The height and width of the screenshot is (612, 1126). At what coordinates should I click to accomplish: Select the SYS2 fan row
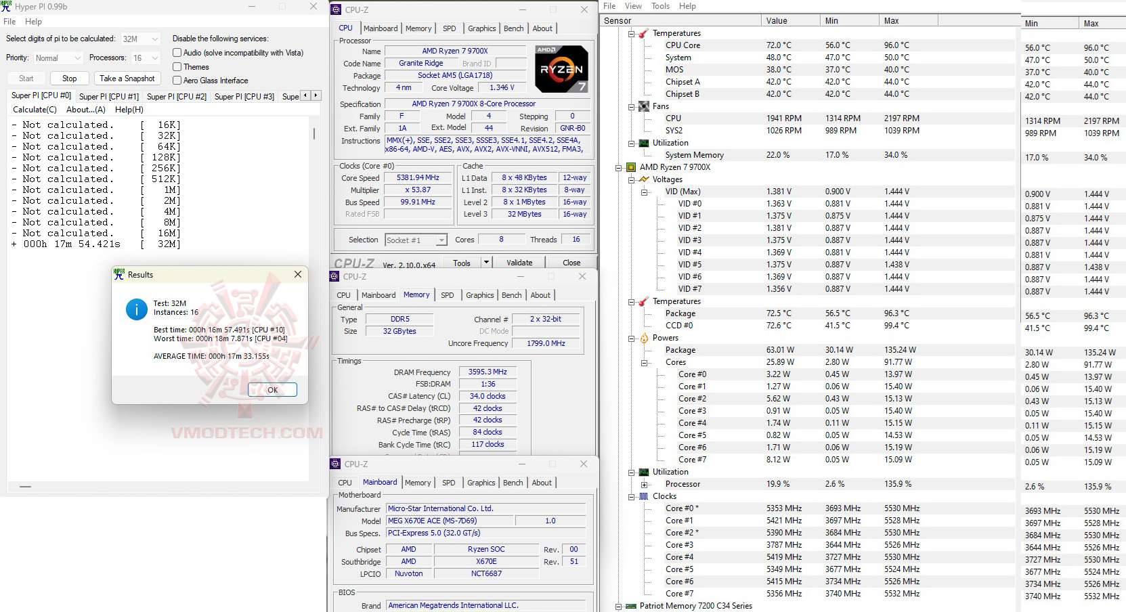pyautogui.click(x=809, y=131)
